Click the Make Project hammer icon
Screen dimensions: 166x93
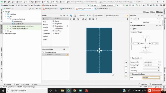coord(88,5)
